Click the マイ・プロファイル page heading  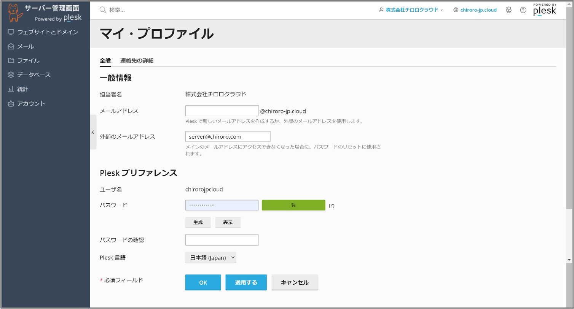point(156,34)
